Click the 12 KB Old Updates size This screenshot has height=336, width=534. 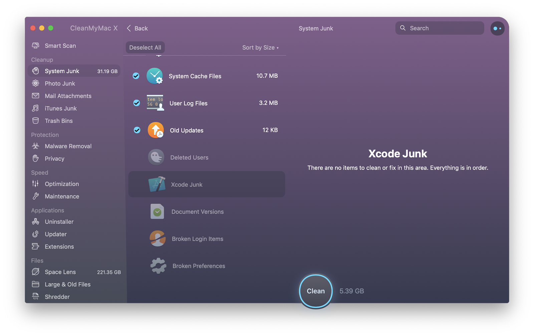tap(270, 130)
